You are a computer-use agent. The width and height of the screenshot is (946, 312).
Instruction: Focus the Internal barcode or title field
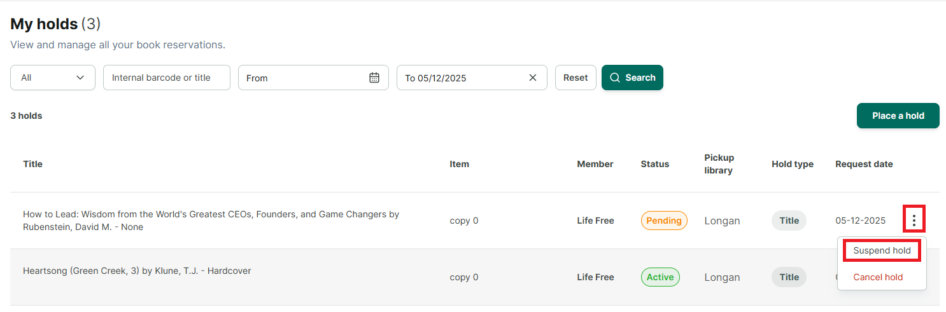coord(167,78)
